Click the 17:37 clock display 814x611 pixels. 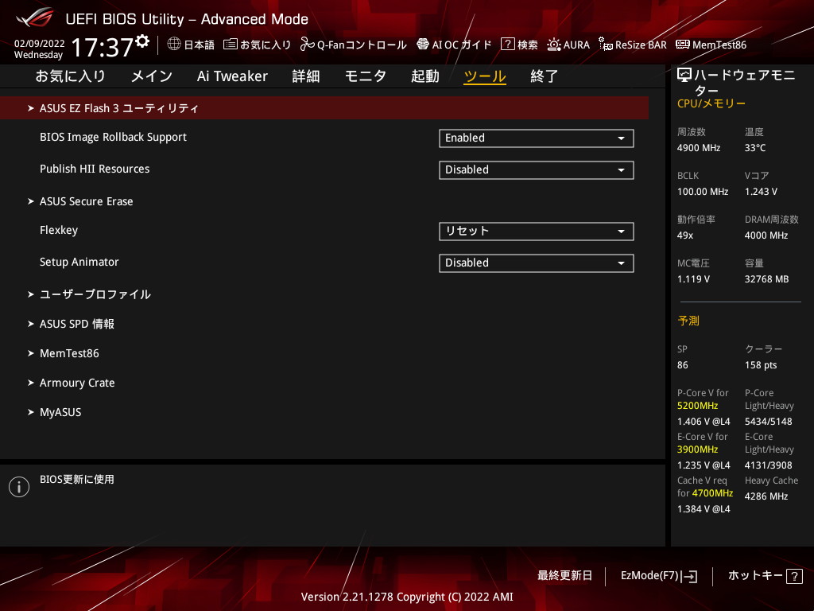tap(102, 48)
